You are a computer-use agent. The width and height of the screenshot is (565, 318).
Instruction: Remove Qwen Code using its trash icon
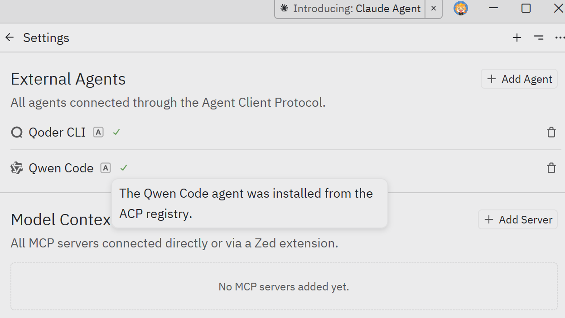pyautogui.click(x=551, y=168)
